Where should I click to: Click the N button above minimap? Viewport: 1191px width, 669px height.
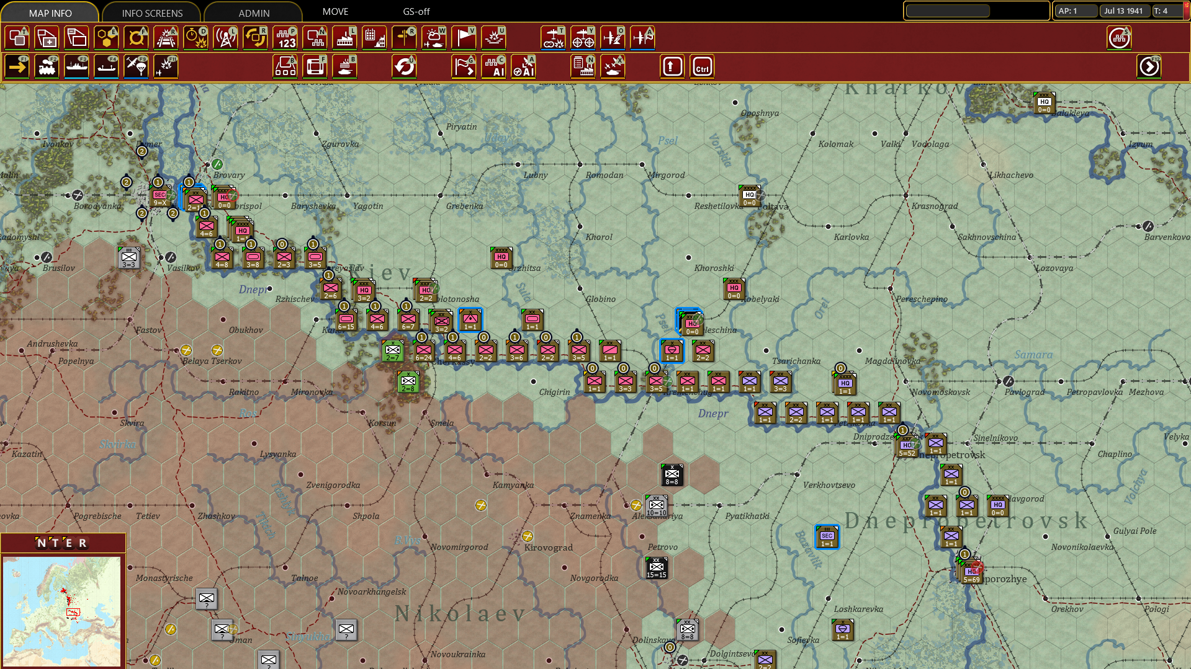pos(42,543)
